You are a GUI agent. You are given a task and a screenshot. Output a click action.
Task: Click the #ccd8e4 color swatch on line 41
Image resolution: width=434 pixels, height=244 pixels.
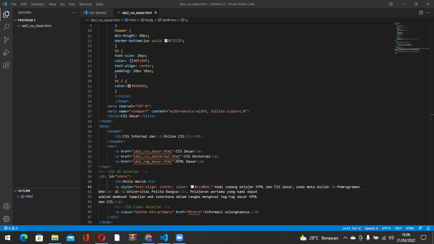click(192, 187)
